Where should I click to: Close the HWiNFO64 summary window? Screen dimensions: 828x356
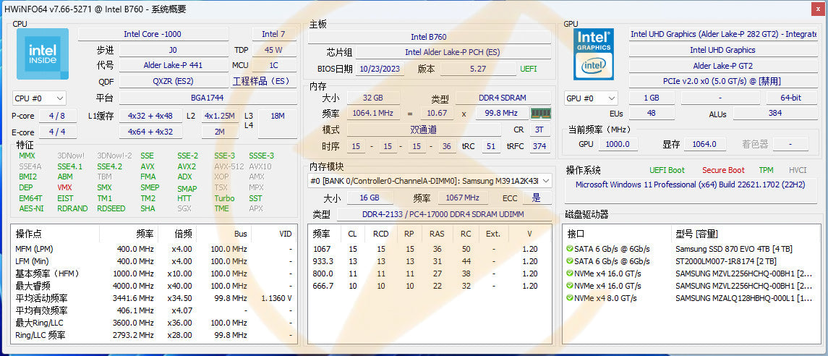tap(816, 9)
